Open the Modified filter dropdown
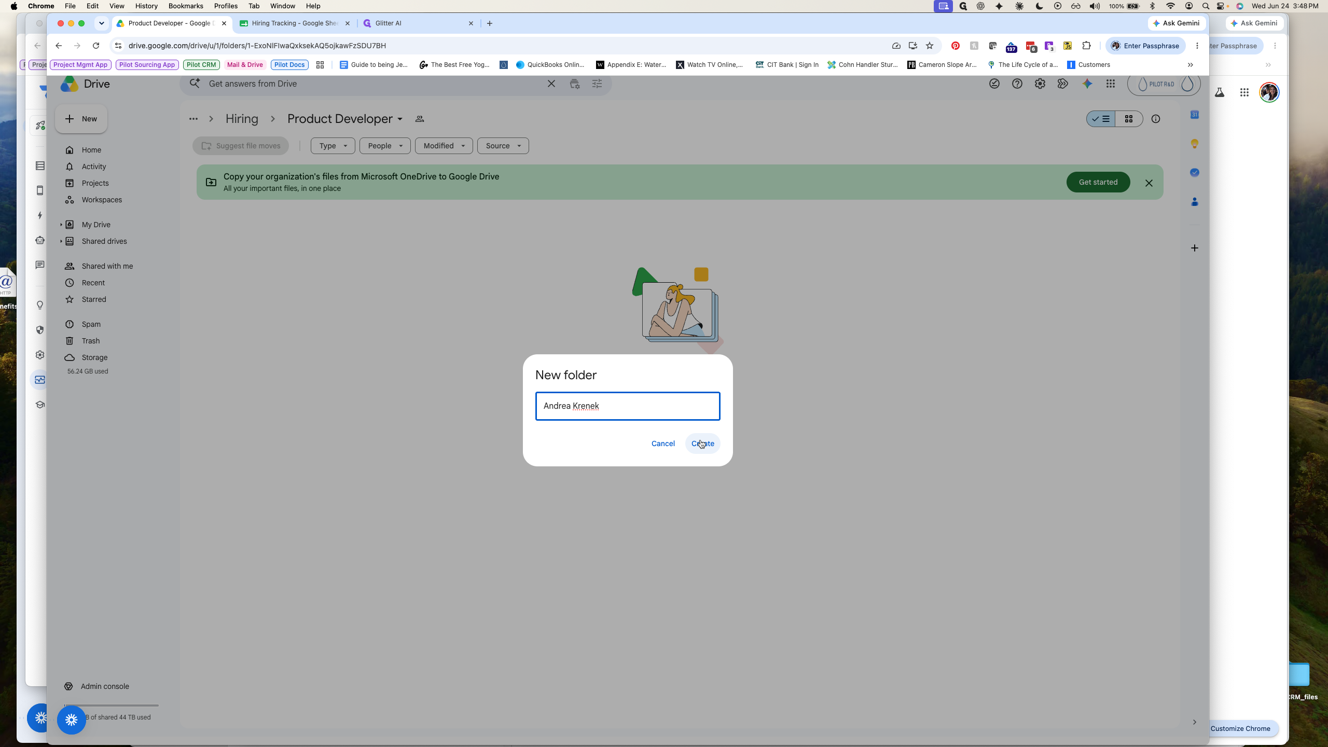Image resolution: width=1328 pixels, height=747 pixels. point(444,146)
